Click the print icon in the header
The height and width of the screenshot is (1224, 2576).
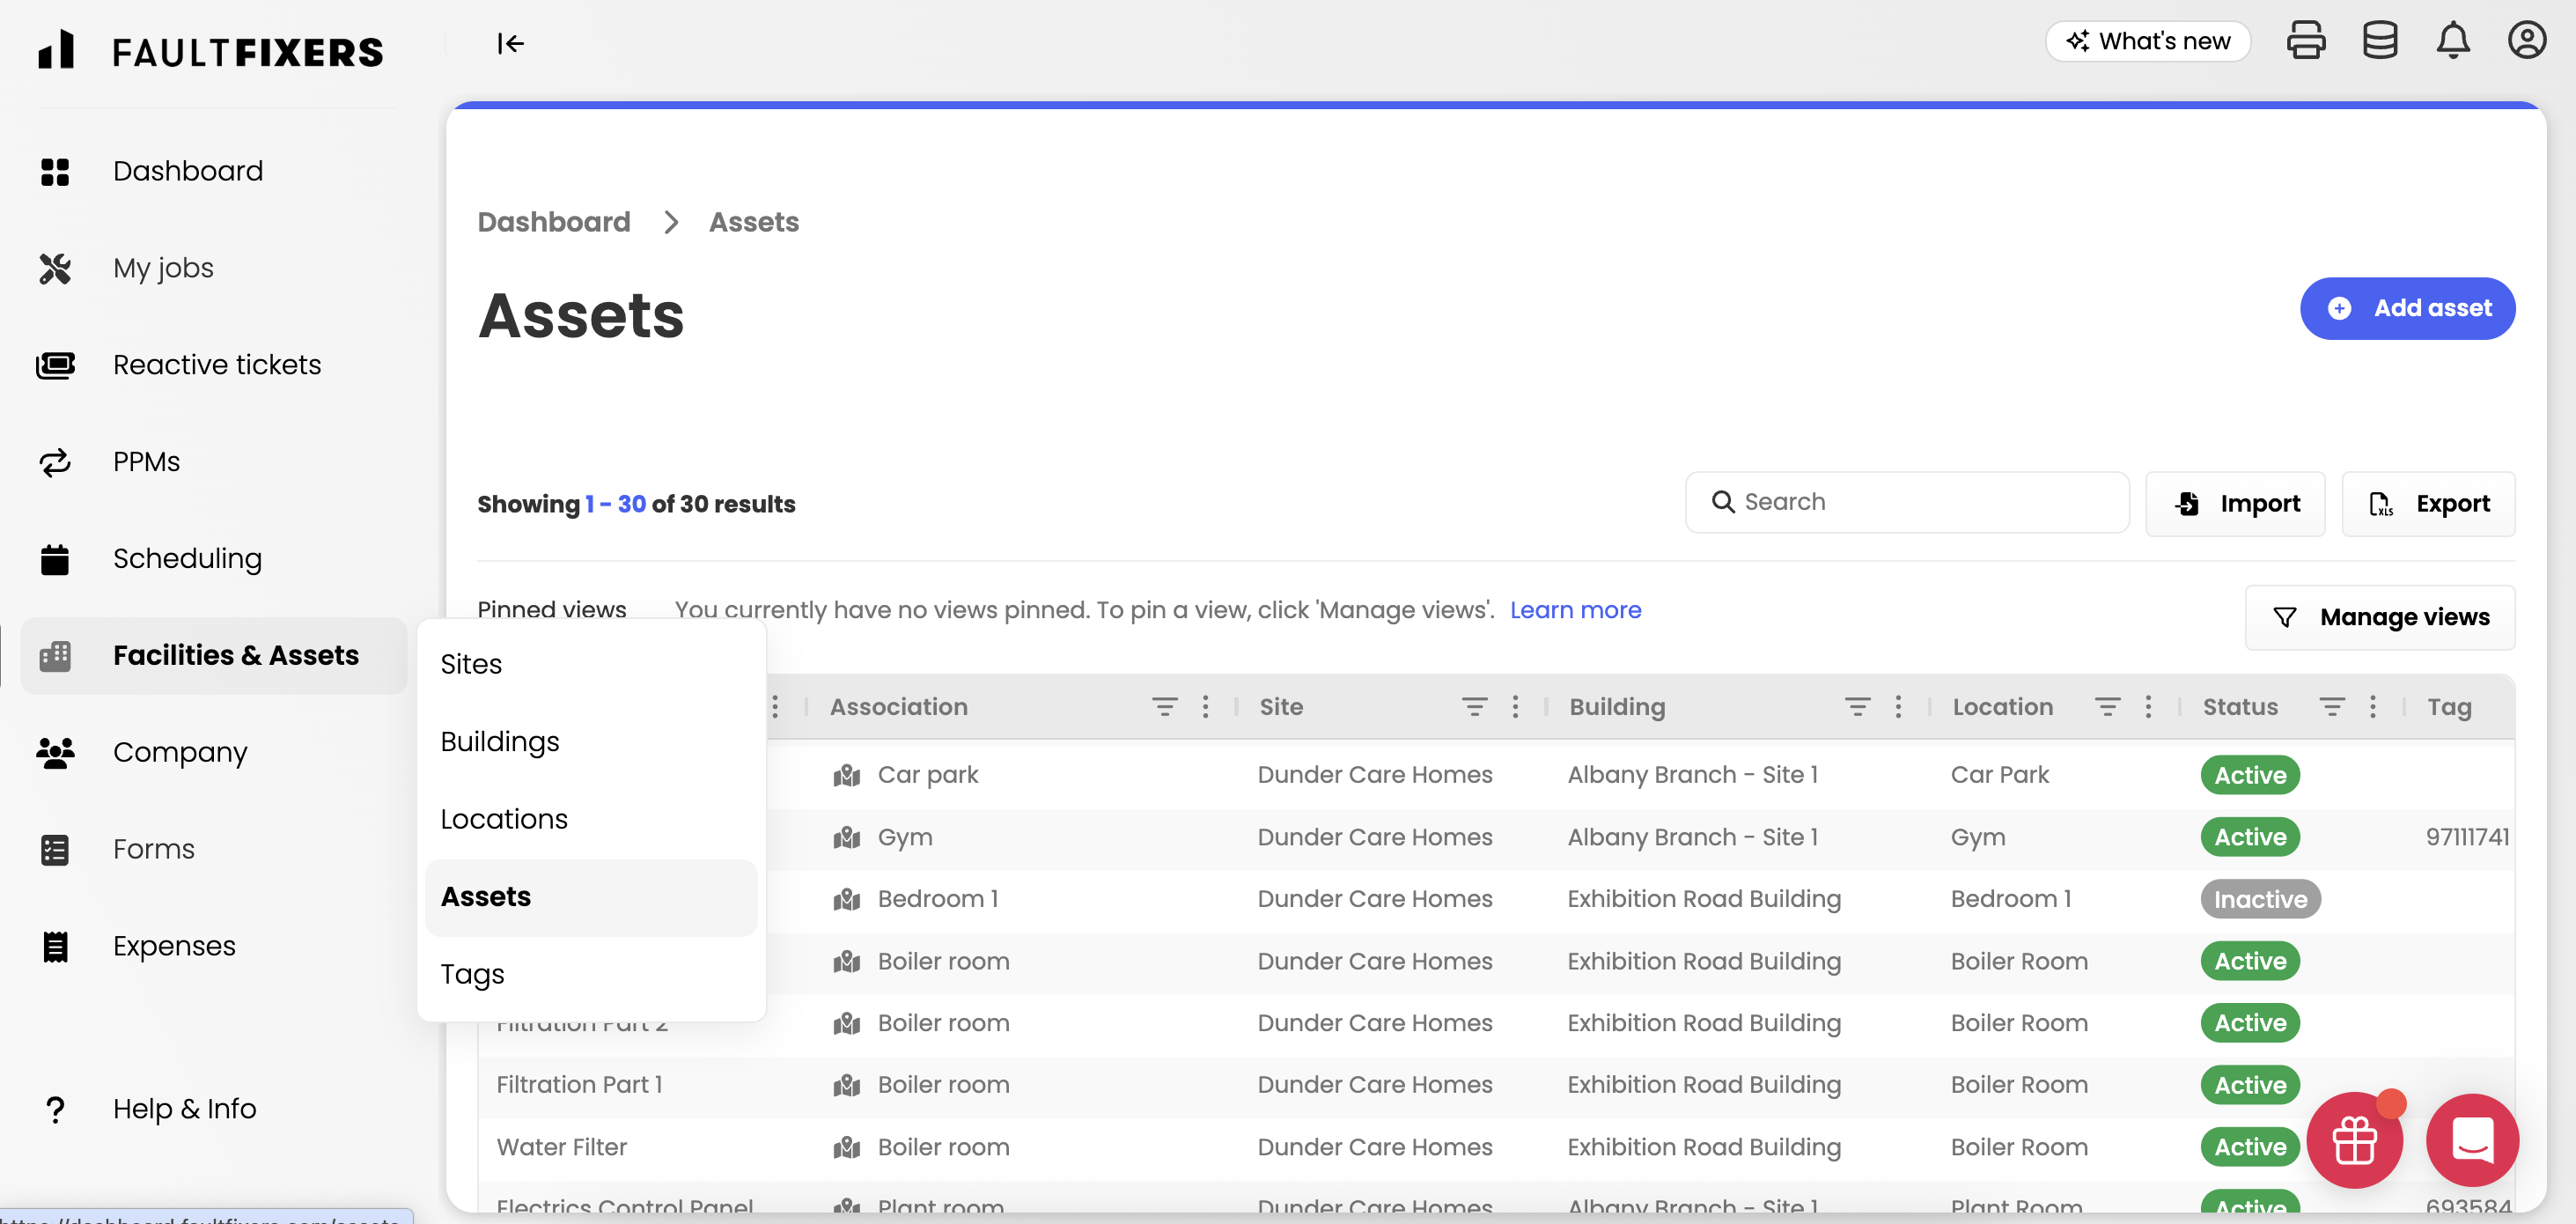pos(2307,40)
